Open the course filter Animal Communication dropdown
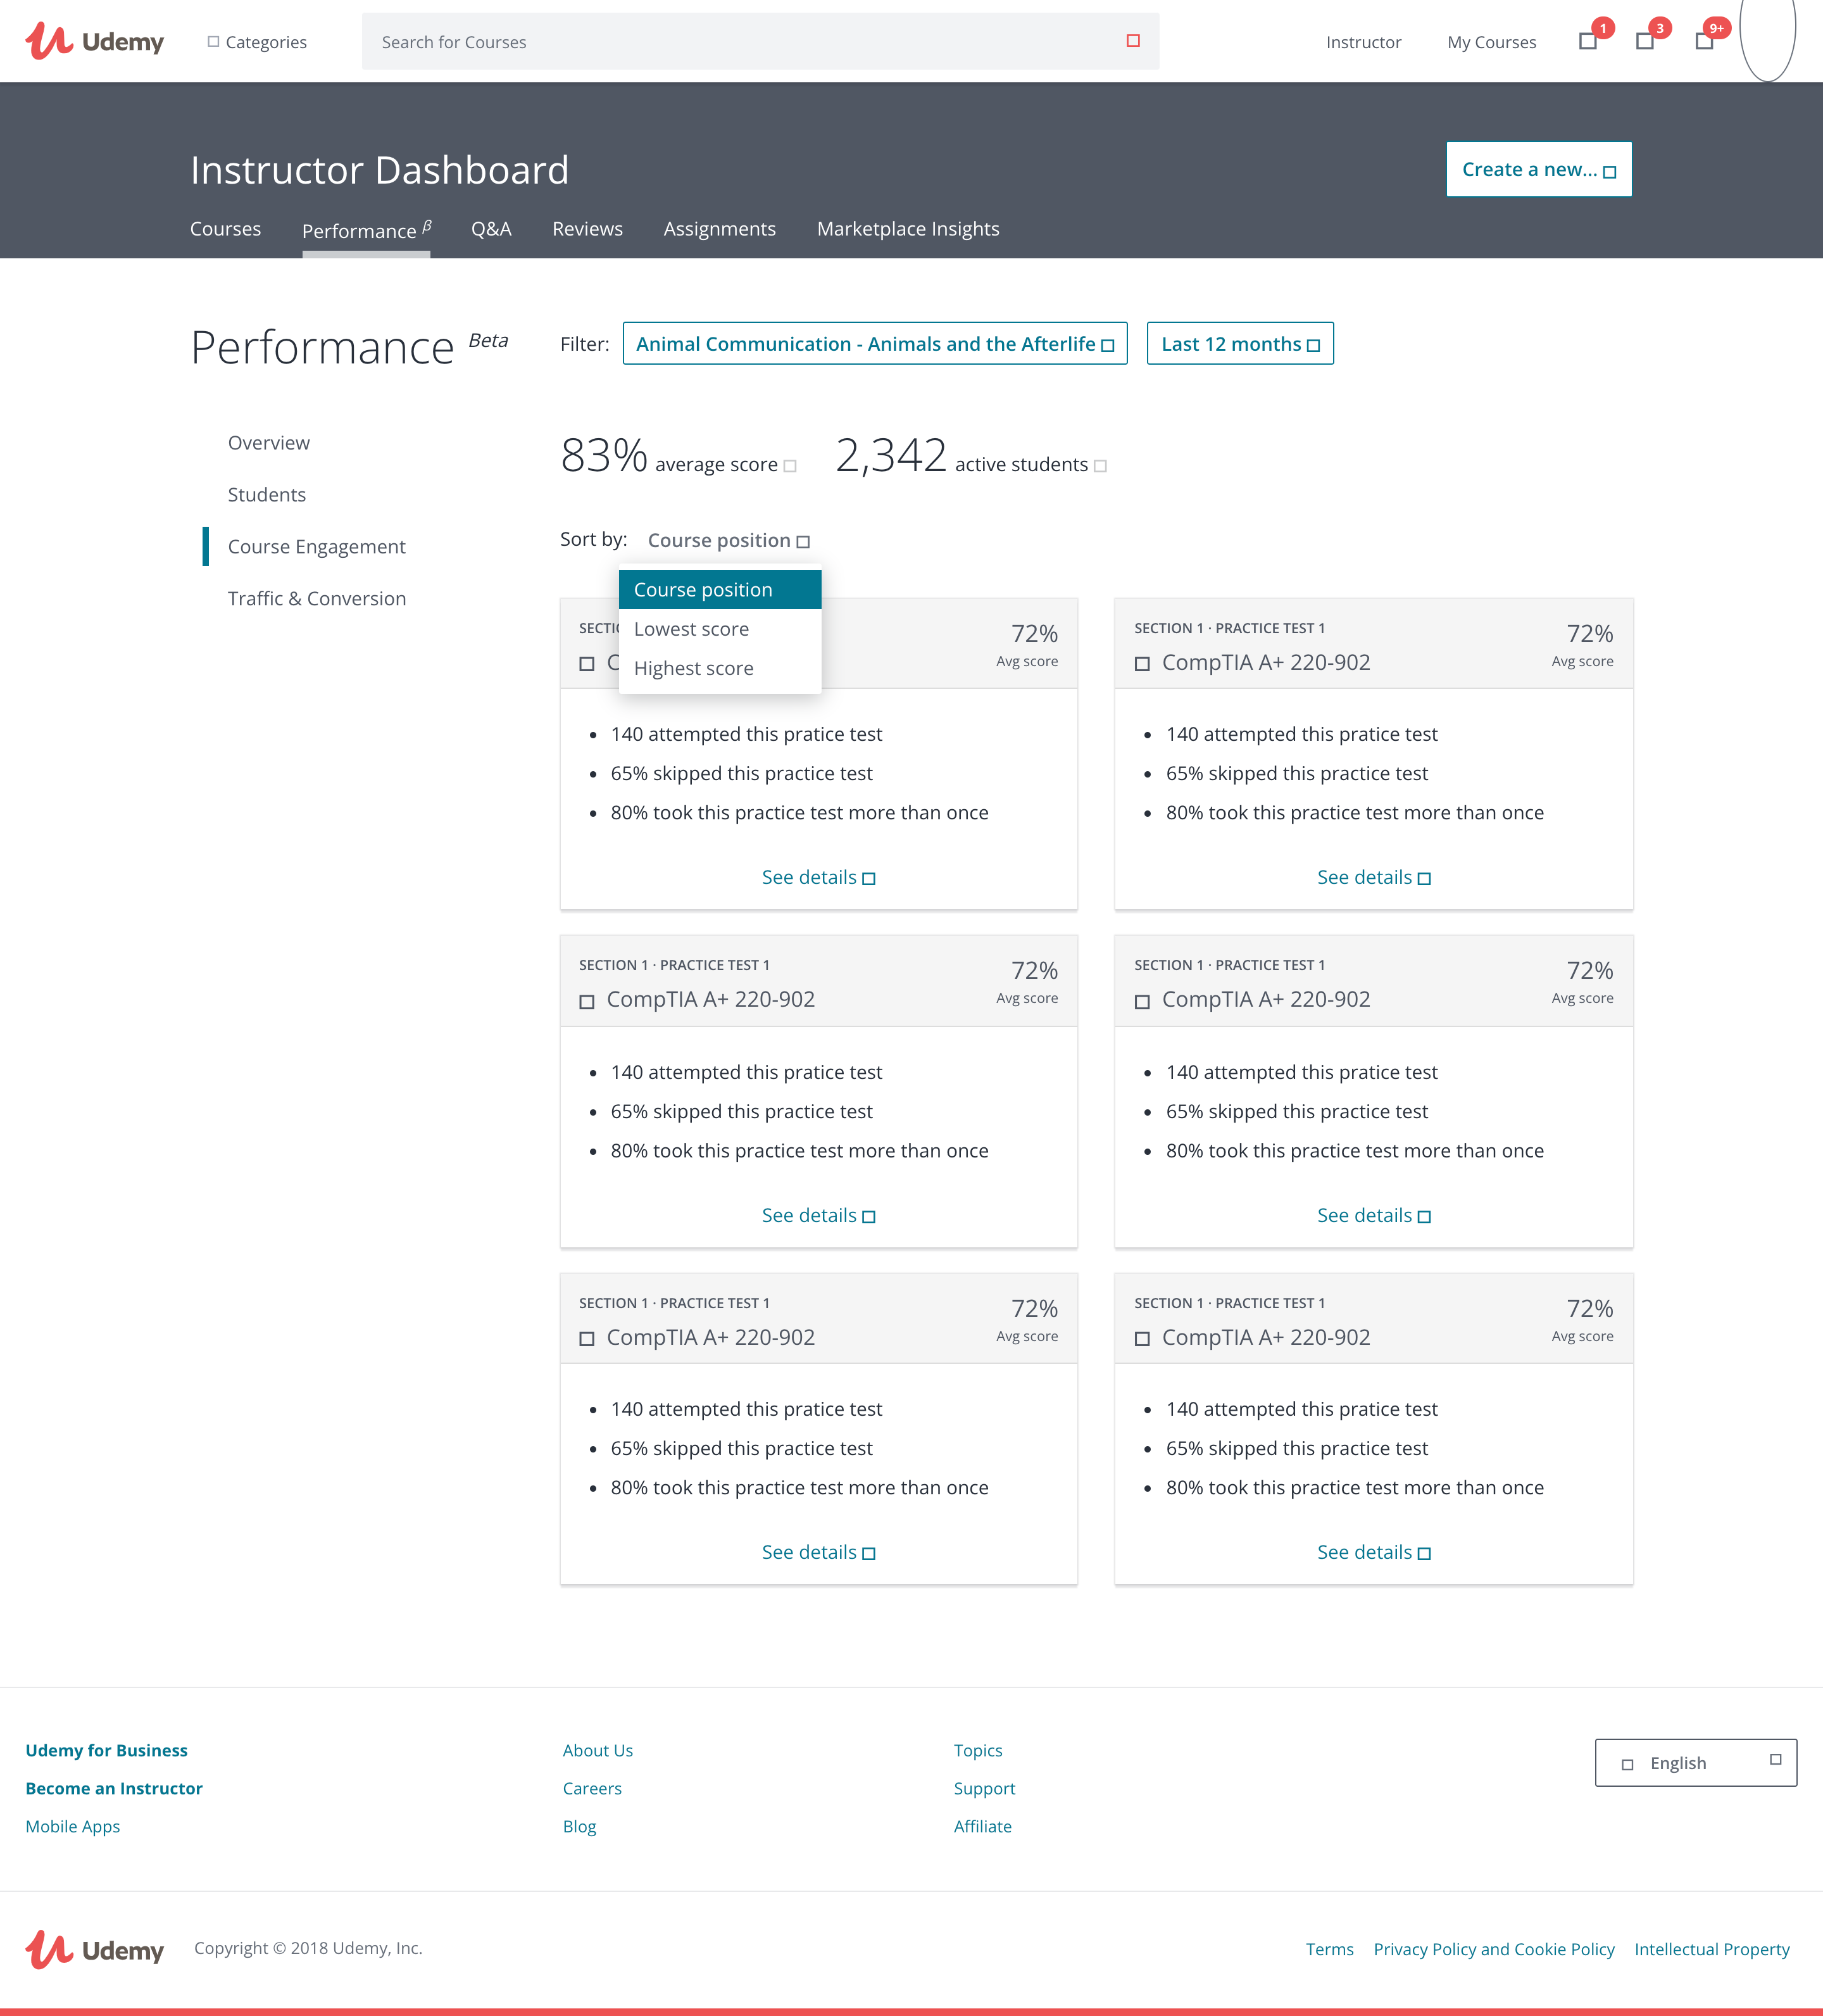 (x=875, y=344)
